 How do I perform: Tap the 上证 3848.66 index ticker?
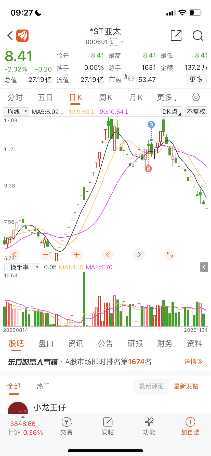[23, 428]
